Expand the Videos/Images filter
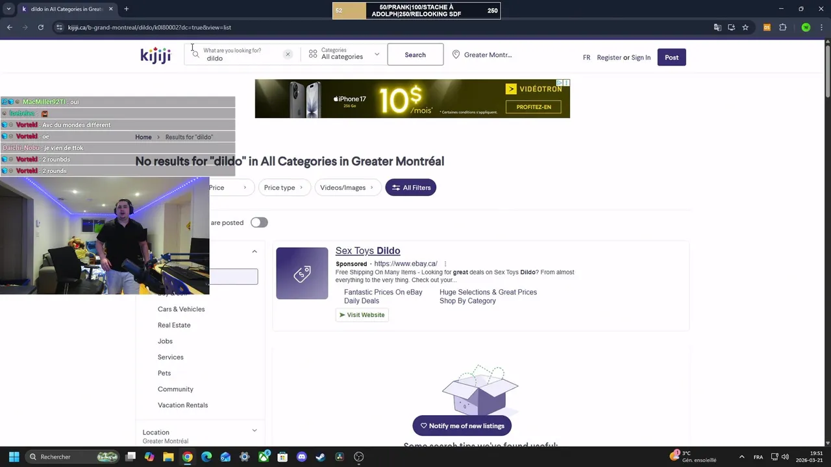 (347, 187)
